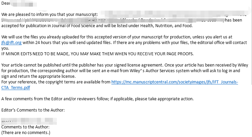Click the standalone "Comments to the Author:" line
The image size is (252, 137).
pos(25,127)
